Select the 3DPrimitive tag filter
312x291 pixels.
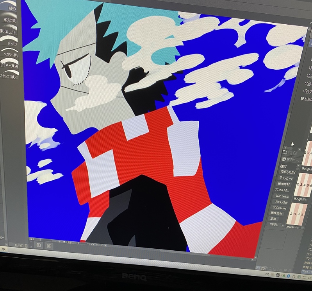(x=282, y=196)
